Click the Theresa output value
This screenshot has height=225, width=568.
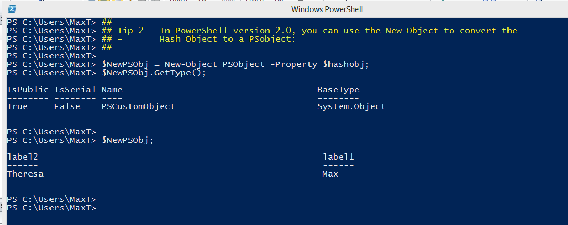point(25,174)
